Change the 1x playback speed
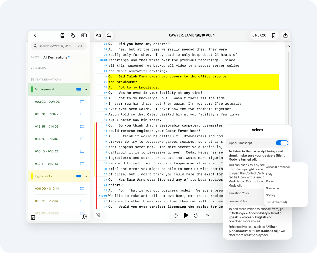This screenshot has height=253, width=317. click(208, 215)
